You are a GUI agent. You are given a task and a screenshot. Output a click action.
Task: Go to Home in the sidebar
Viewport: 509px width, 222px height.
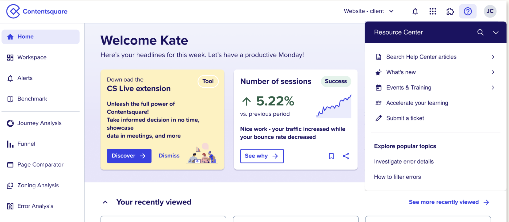point(40,37)
